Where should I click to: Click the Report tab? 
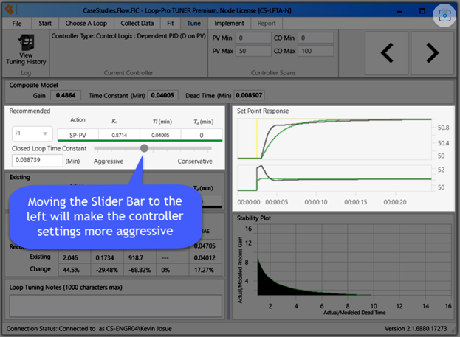[267, 24]
